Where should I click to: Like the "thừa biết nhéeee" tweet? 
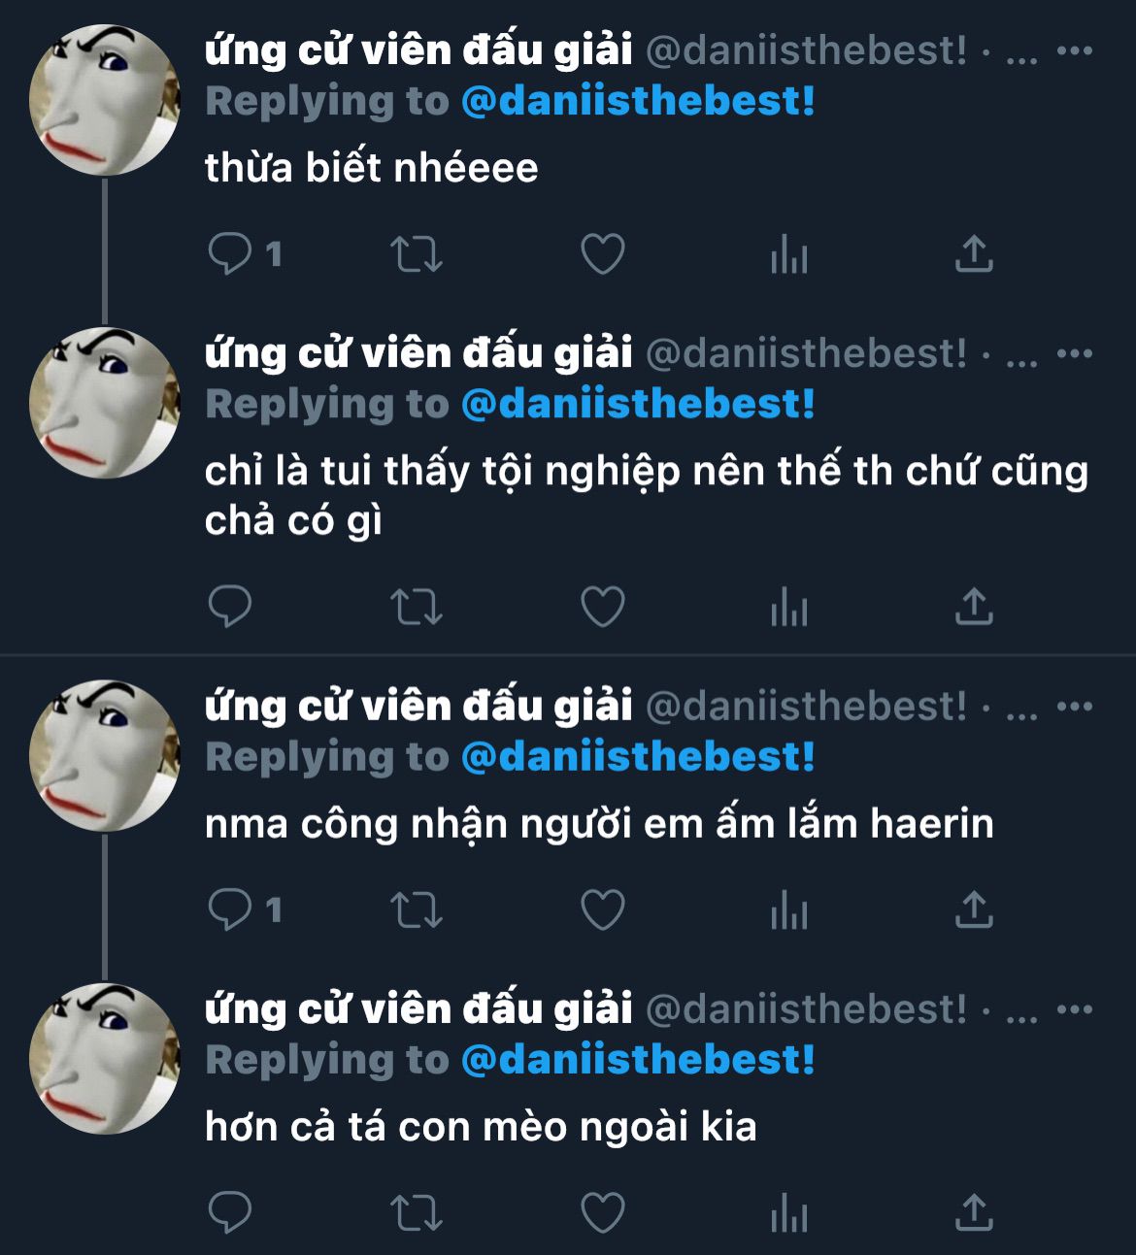point(603,254)
